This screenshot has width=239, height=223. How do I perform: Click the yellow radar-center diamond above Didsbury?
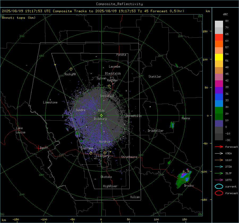click(x=101, y=115)
